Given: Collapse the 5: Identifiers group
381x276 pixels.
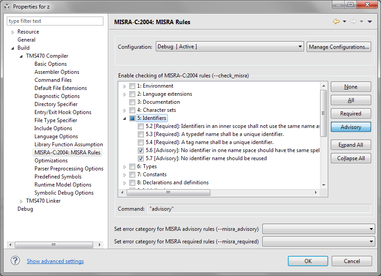Looking at the screenshot, I should tap(124, 119).
